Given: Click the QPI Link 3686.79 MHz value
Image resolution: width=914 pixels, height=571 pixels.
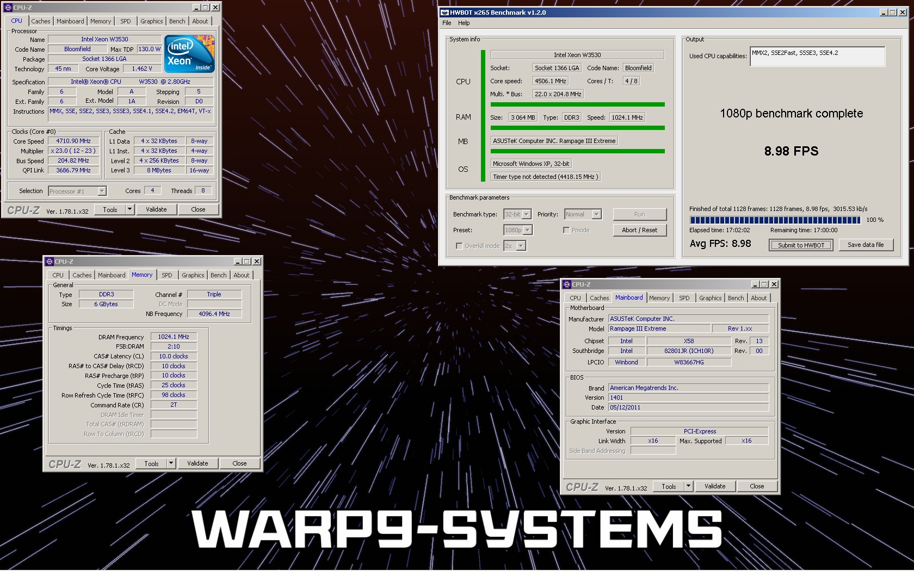Looking at the screenshot, I should 73,170.
